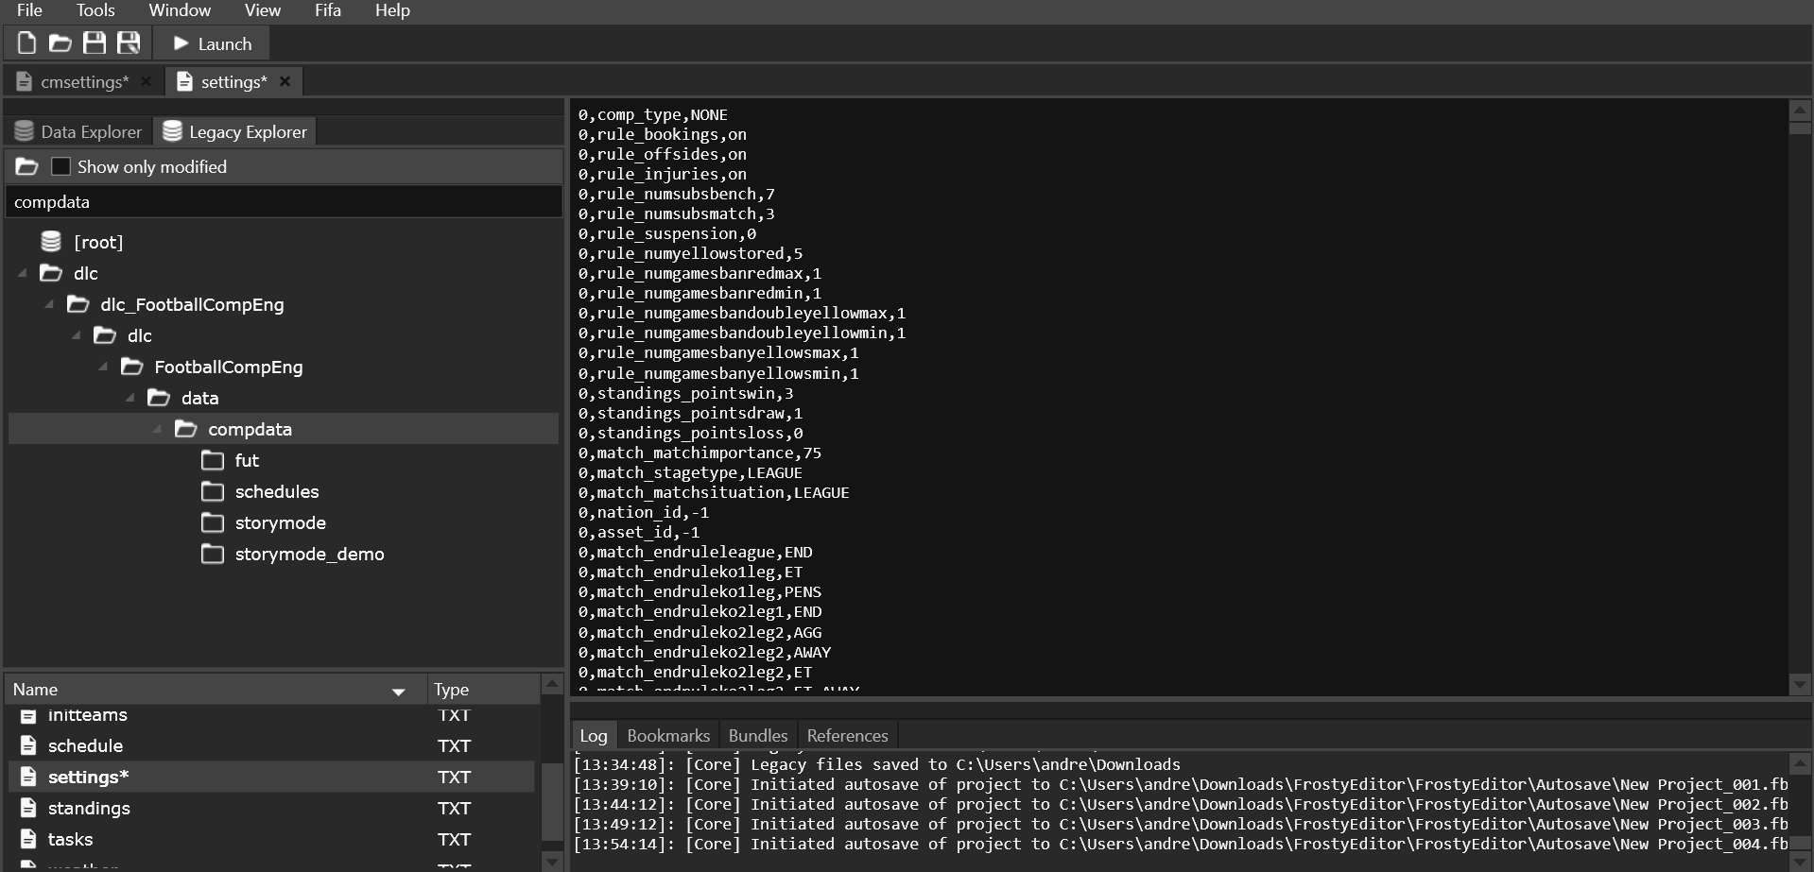Click the Save Project disk icon
Screen dimensions: 1814x872
pyautogui.click(x=95, y=43)
